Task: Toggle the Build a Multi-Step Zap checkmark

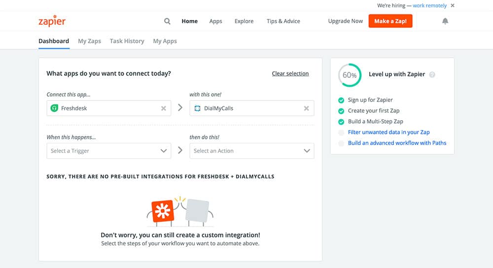Action: pos(341,122)
